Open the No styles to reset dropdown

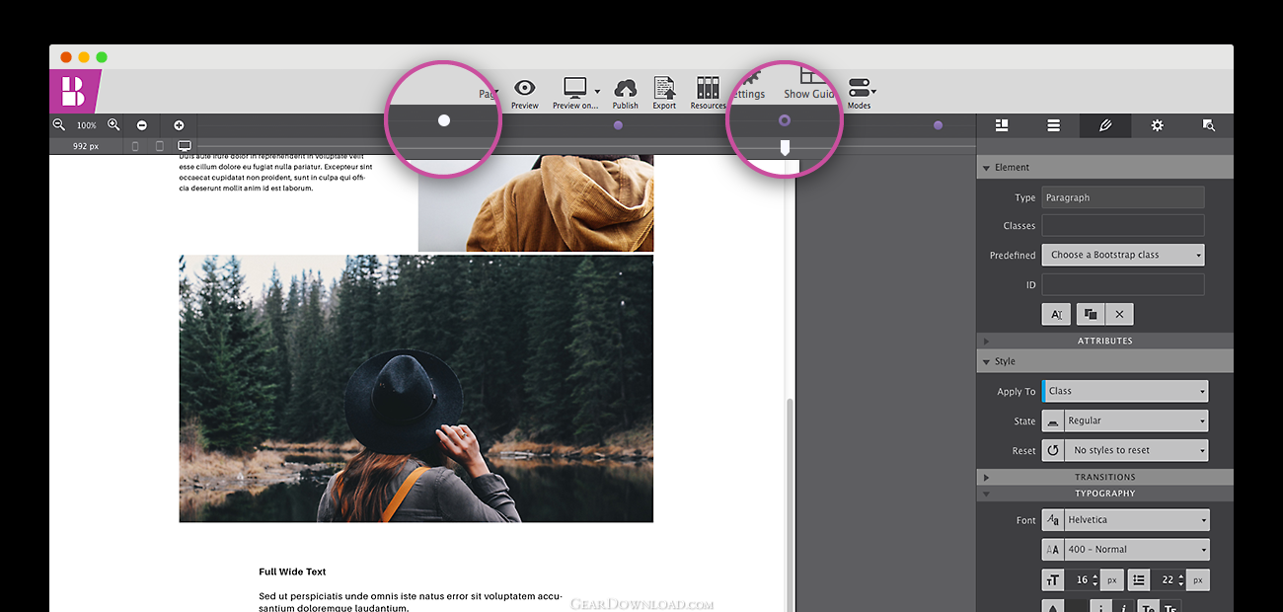pyautogui.click(x=1136, y=450)
